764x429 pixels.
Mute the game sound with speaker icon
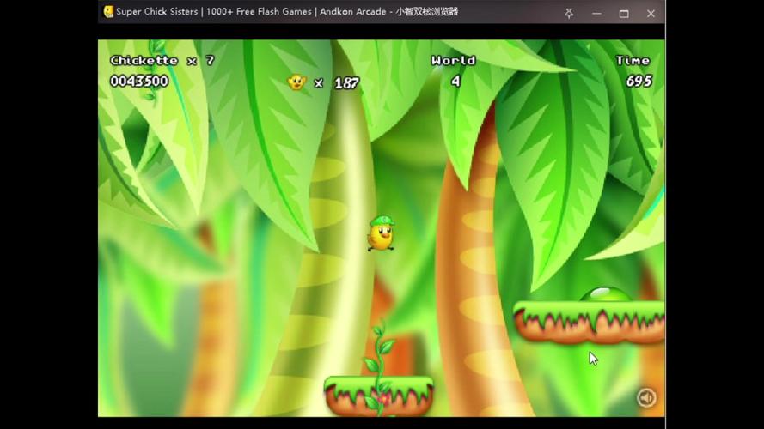point(646,397)
